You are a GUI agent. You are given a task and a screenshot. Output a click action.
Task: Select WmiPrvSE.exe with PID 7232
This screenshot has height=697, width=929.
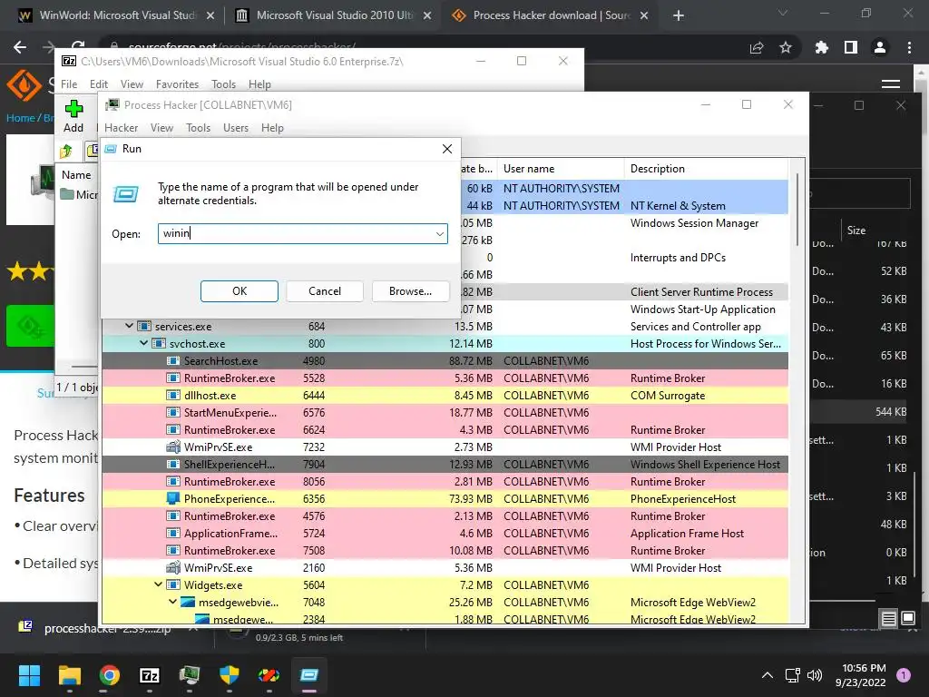[x=445, y=447]
